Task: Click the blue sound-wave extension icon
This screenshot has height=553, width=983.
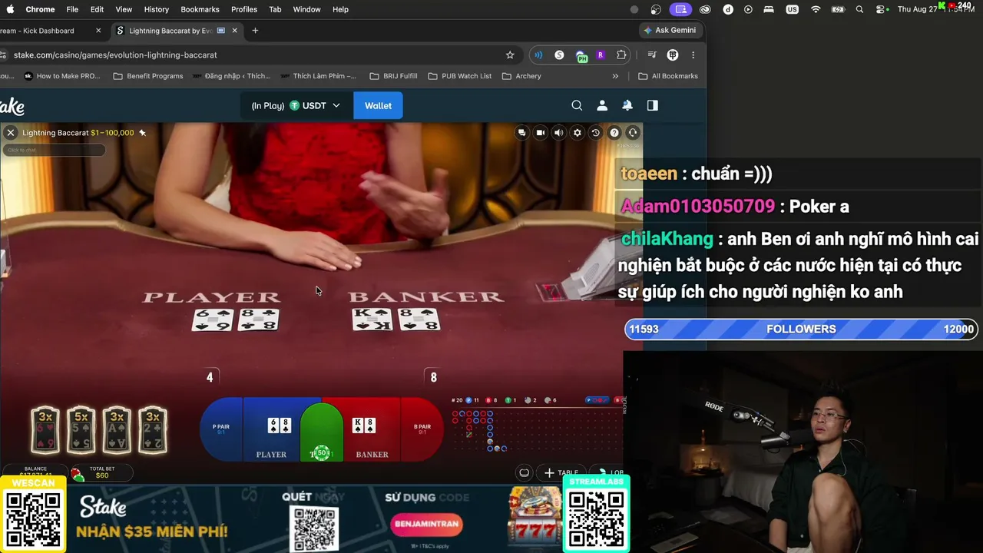Action: (538, 55)
